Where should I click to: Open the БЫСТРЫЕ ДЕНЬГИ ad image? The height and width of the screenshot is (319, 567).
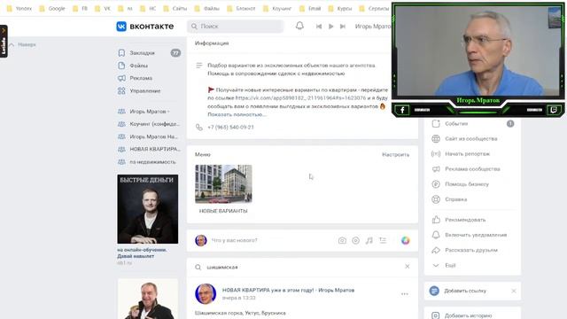point(148,209)
